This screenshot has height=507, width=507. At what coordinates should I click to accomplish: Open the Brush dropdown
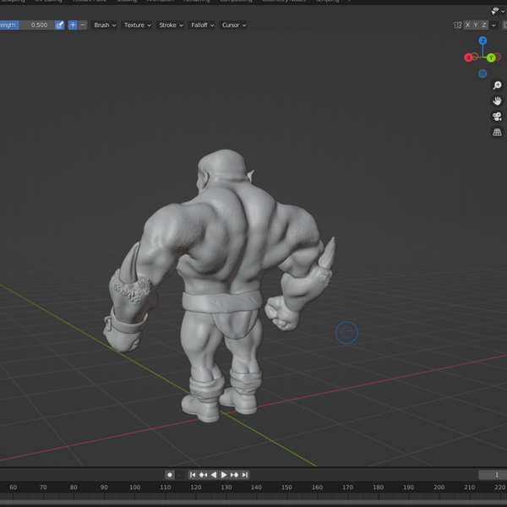(x=105, y=25)
